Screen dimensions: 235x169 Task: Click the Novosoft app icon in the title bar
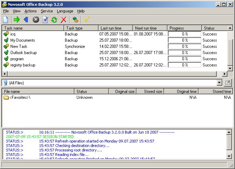(4, 4)
